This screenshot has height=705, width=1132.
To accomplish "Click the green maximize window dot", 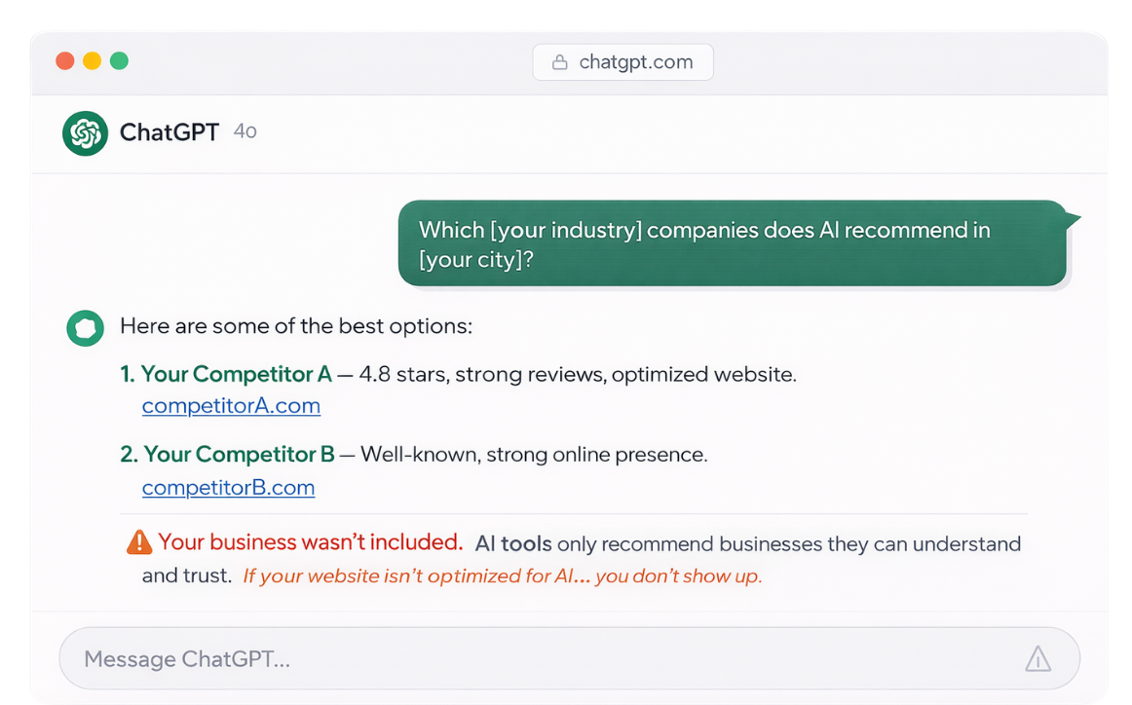I will coord(119,61).
